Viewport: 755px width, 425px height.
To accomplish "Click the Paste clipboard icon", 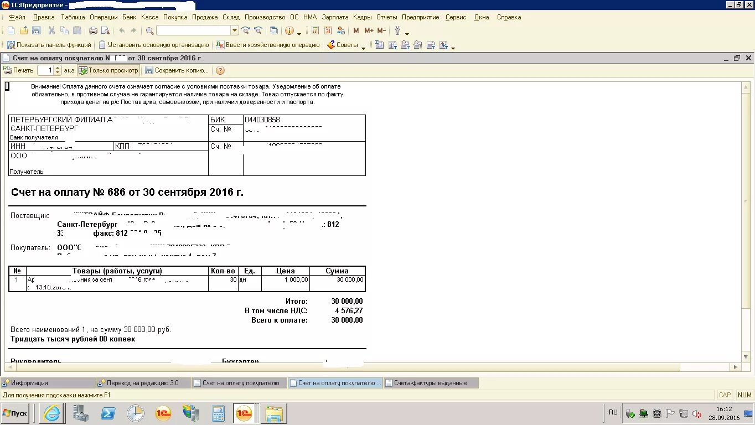I will click(x=77, y=31).
